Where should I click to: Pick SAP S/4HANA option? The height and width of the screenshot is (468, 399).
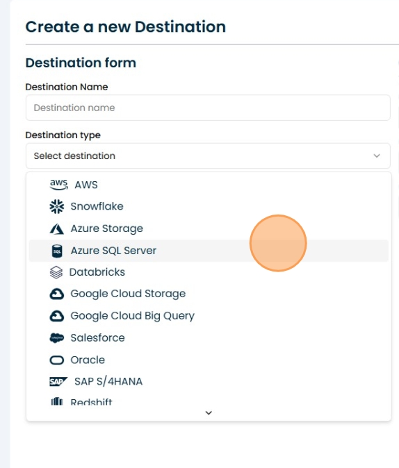209,381
